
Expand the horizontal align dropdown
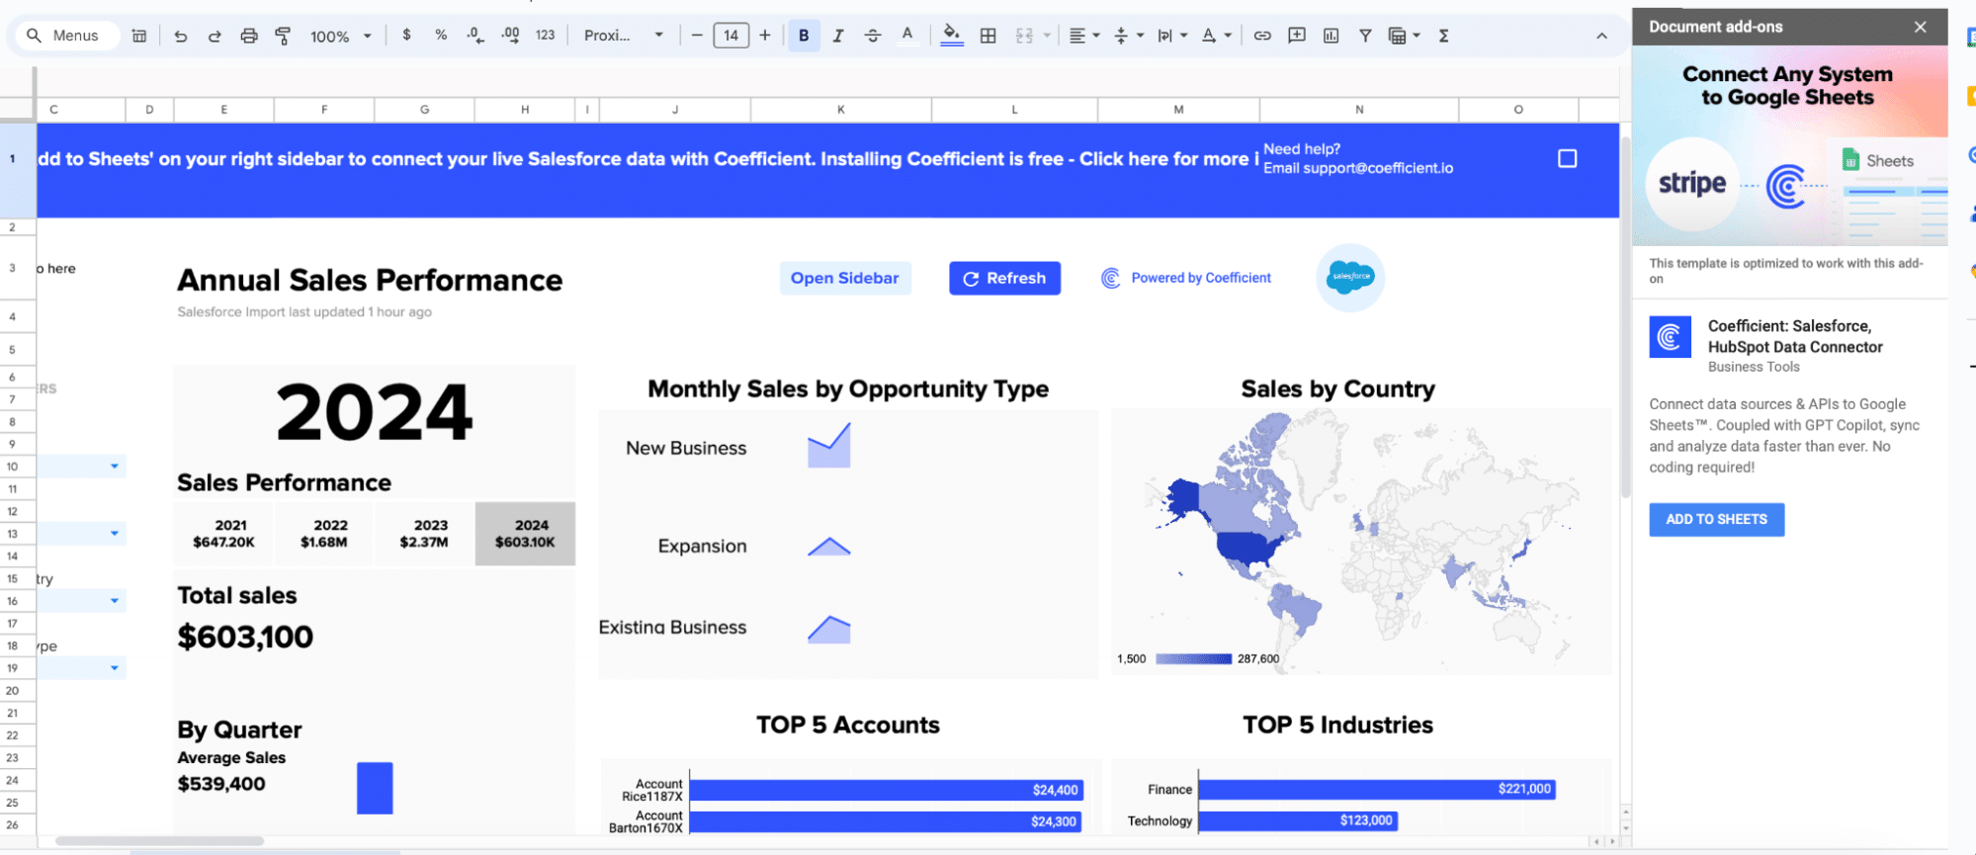pos(1084,36)
